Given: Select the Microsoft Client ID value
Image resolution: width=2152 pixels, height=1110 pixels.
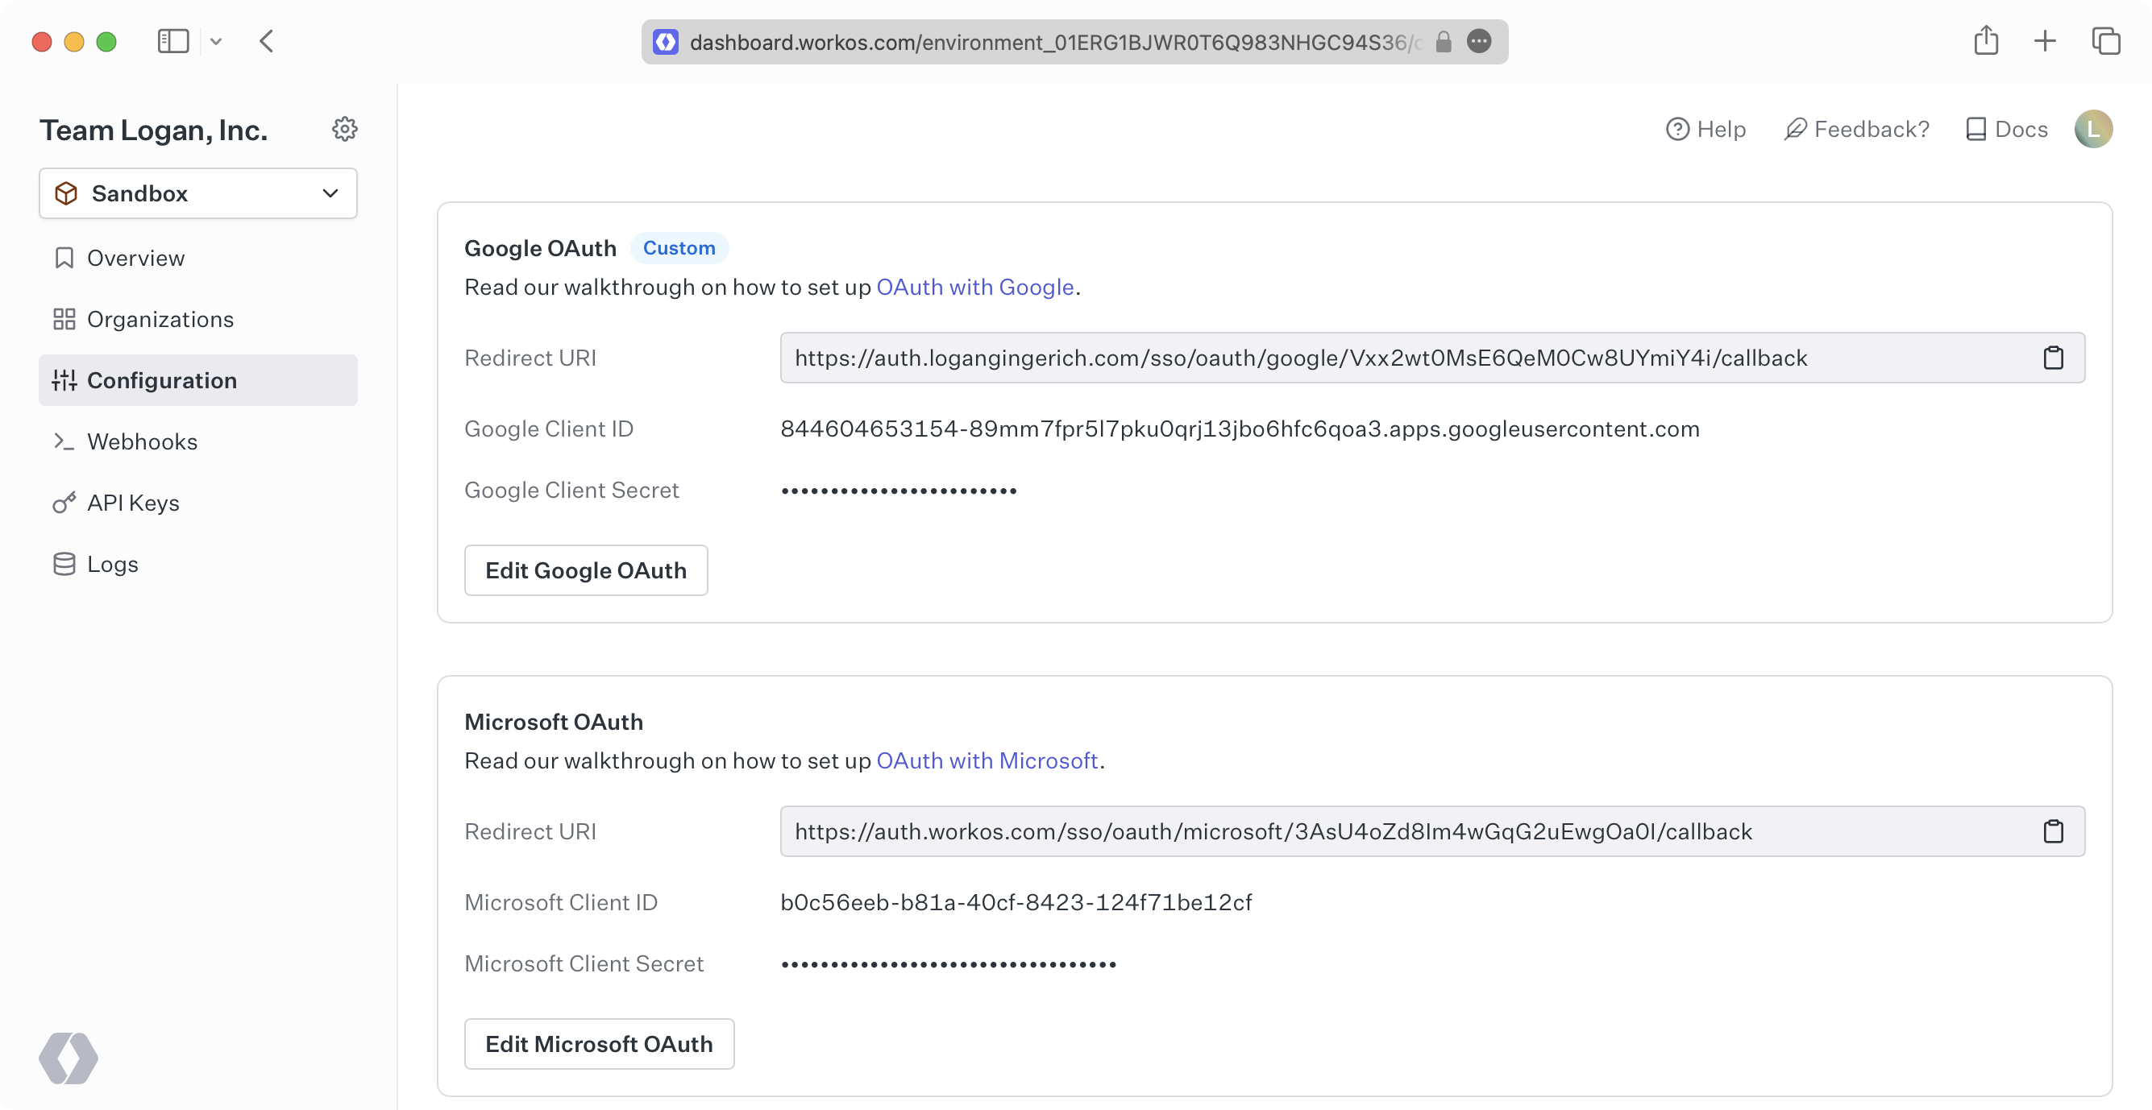Looking at the screenshot, I should [x=1016, y=902].
